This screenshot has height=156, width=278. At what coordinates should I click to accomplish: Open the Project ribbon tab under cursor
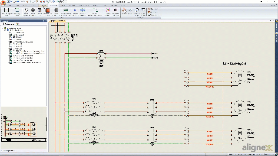pyautogui.click(x=43, y=5)
